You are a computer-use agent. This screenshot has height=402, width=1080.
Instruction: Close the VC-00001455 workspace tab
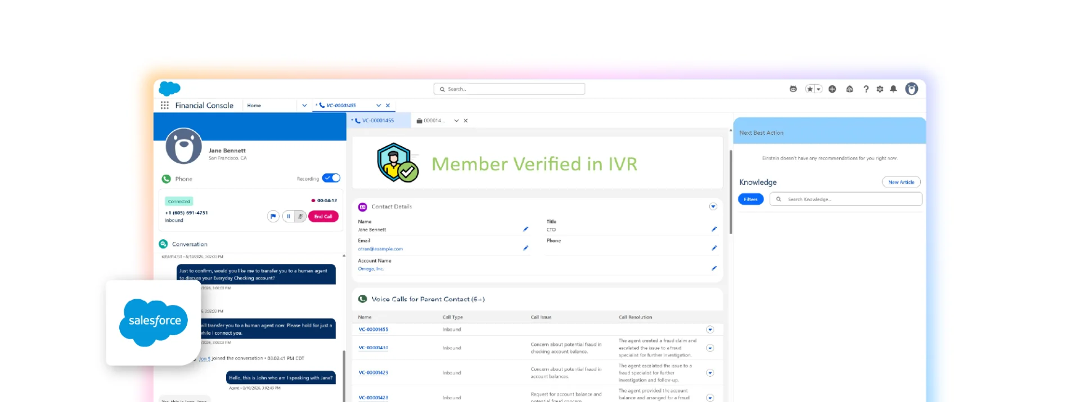pyautogui.click(x=388, y=106)
